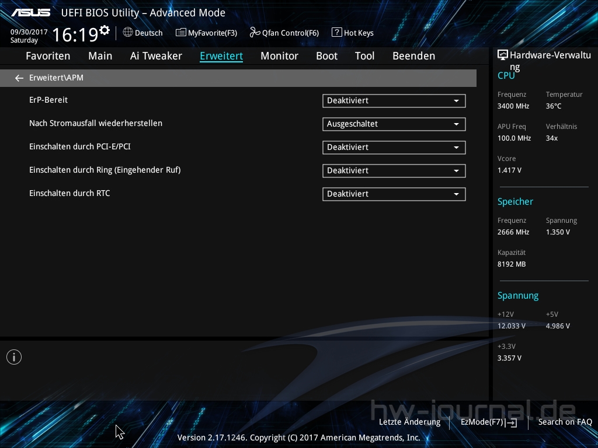Screen dimensions: 598x448
Task: Open Qfan Control(F6)
Action: 290,33
